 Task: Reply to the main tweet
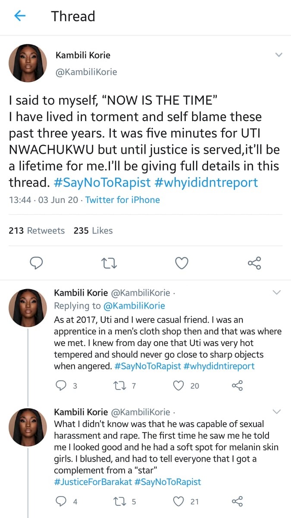[38, 262]
